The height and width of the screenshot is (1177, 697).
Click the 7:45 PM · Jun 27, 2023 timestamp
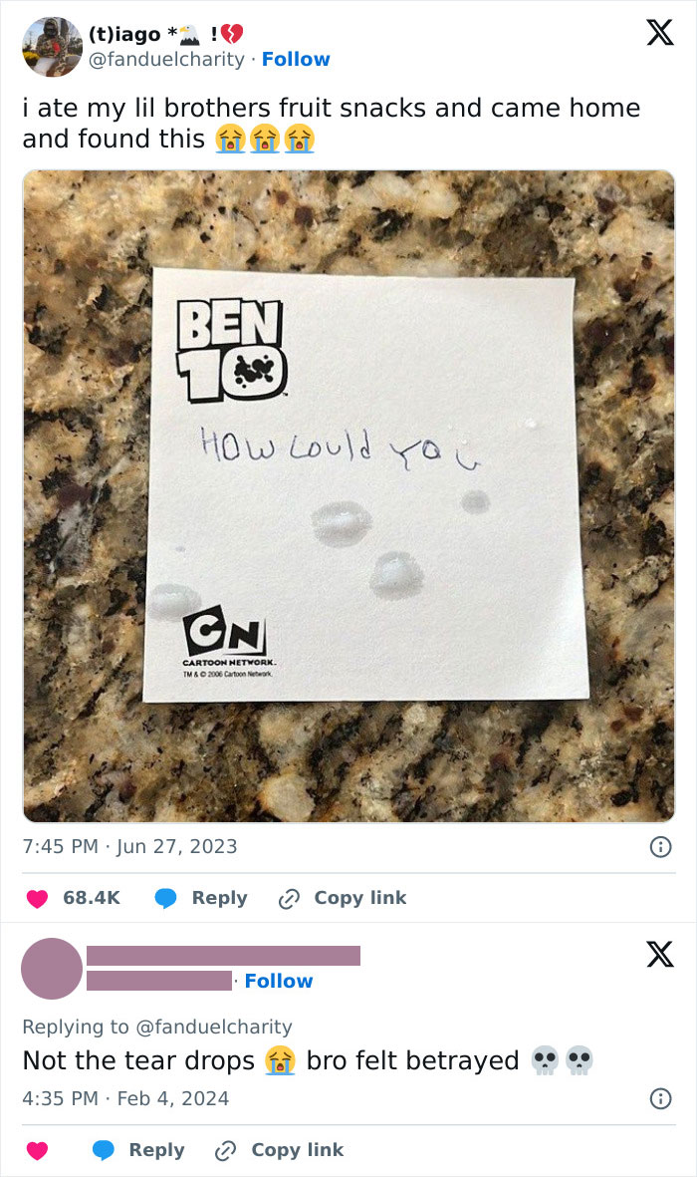(129, 847)
